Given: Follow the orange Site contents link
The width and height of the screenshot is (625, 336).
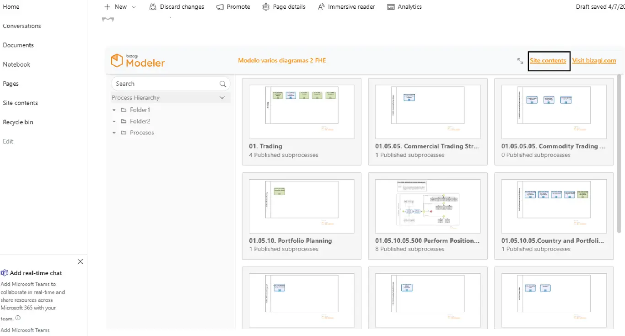Looking at the screenshot, I should pyautogui.click(x=548, y=60).
